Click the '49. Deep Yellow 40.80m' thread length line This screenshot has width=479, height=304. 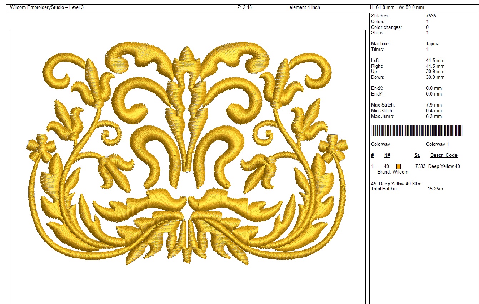pyautogui.click(x=396, y=184)
